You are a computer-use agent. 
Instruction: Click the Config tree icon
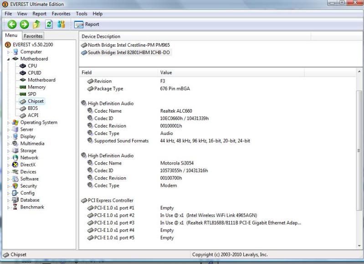click(x=15, y=193)
